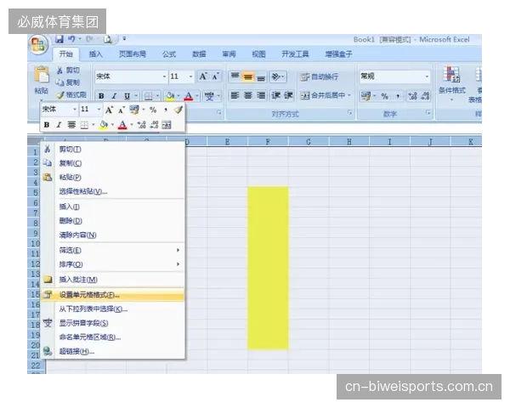Viewport: 510px width, 408px height.
Task: Choose 设置单元格格式(F)... from context menu
Action: click(113, 295)
